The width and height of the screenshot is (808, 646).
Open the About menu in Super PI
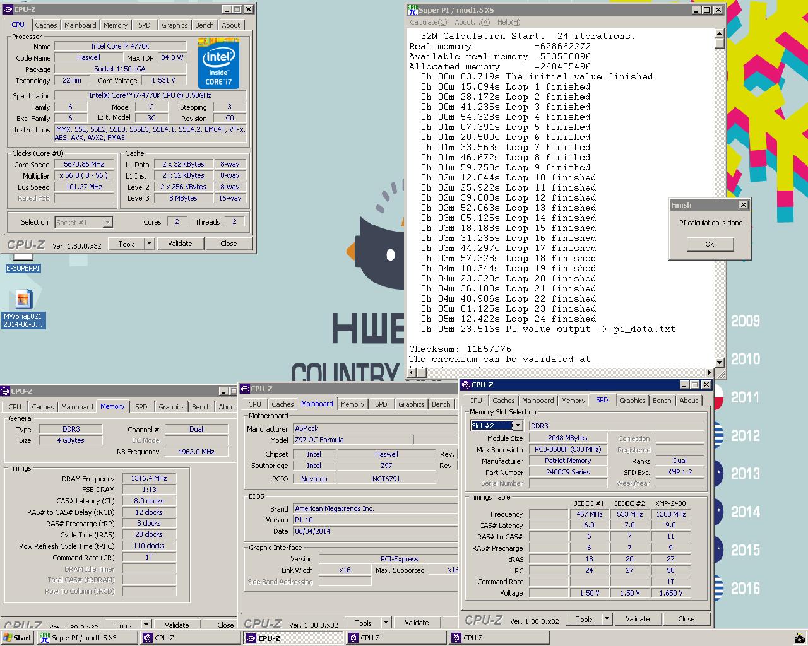472,22
